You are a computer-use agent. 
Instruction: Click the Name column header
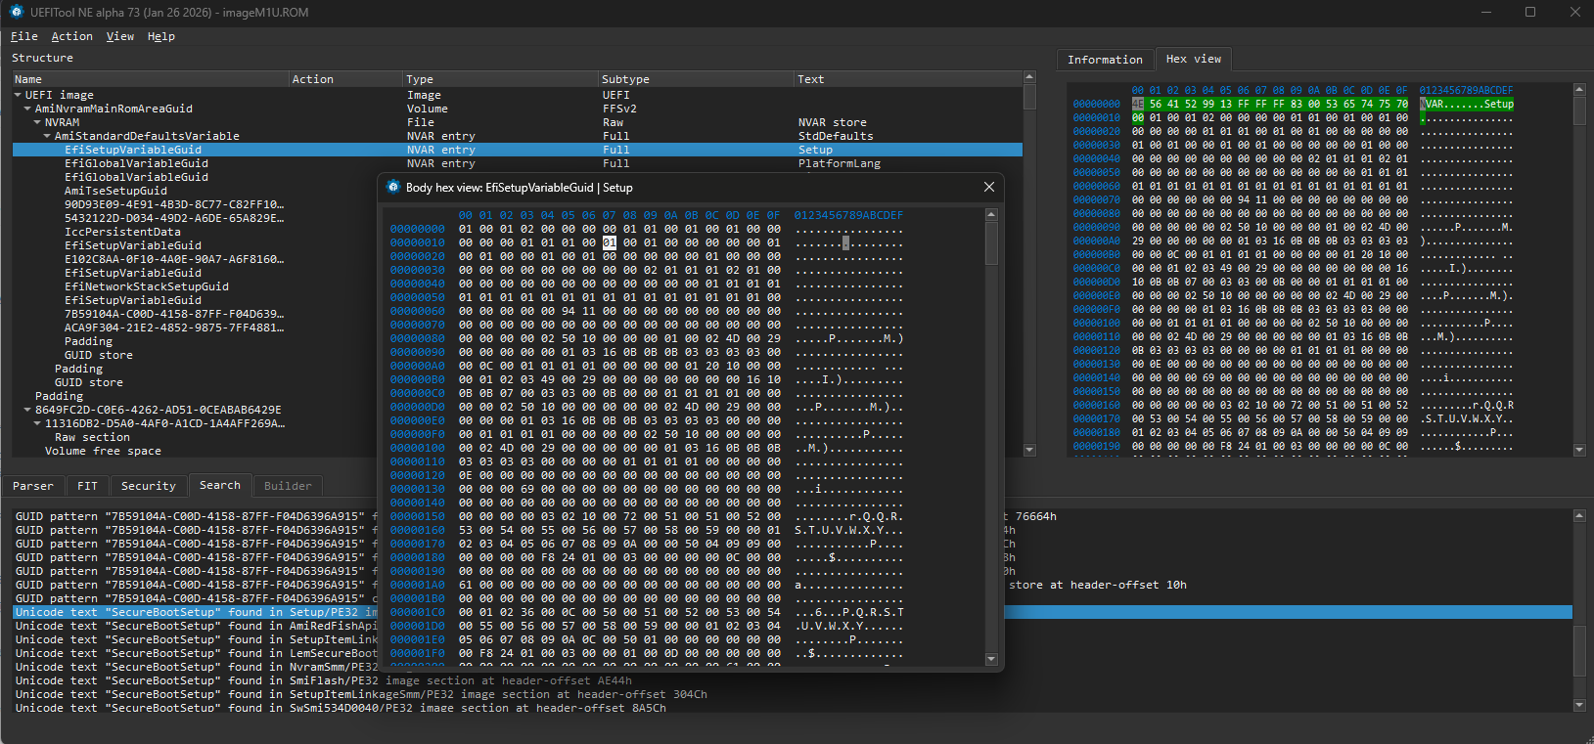[28, 79]
